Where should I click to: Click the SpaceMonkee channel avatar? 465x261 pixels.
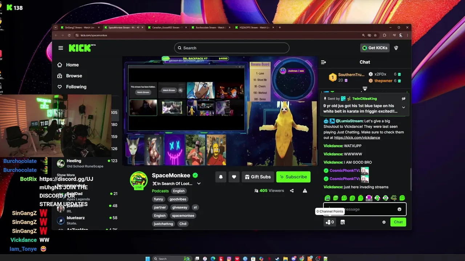click(139, 180)
